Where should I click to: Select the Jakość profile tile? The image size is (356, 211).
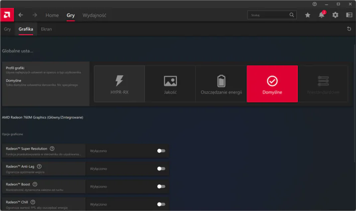pos(170,84)
